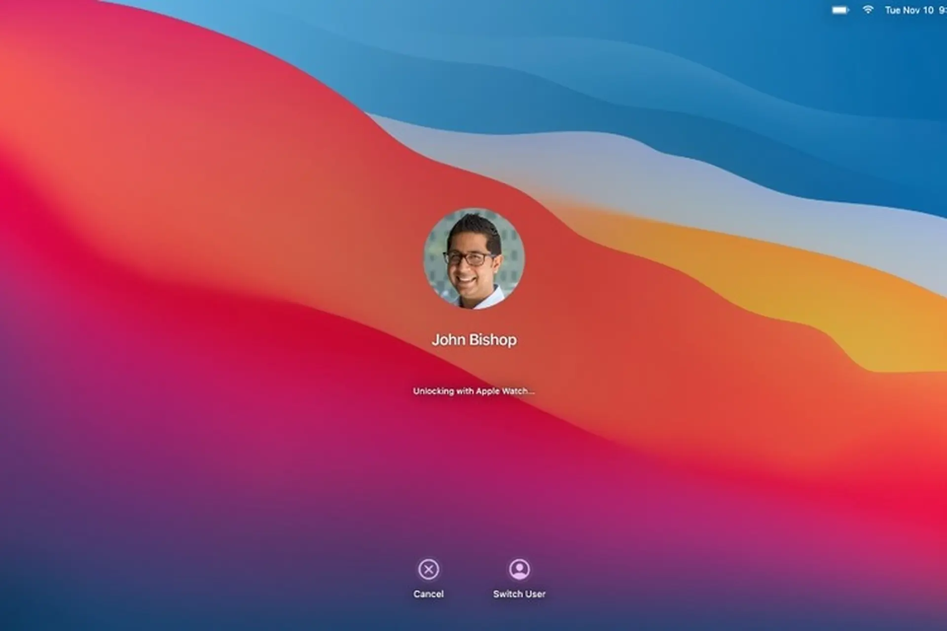Click the Cancel label

click(429, 594)
